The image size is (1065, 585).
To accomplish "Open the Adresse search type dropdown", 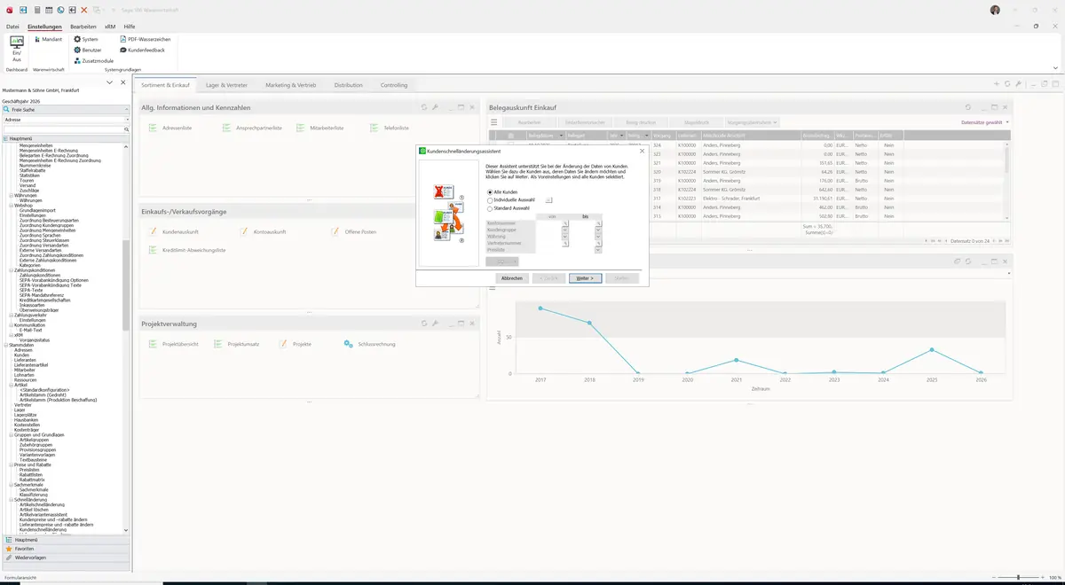I will [x=67, y=119].
